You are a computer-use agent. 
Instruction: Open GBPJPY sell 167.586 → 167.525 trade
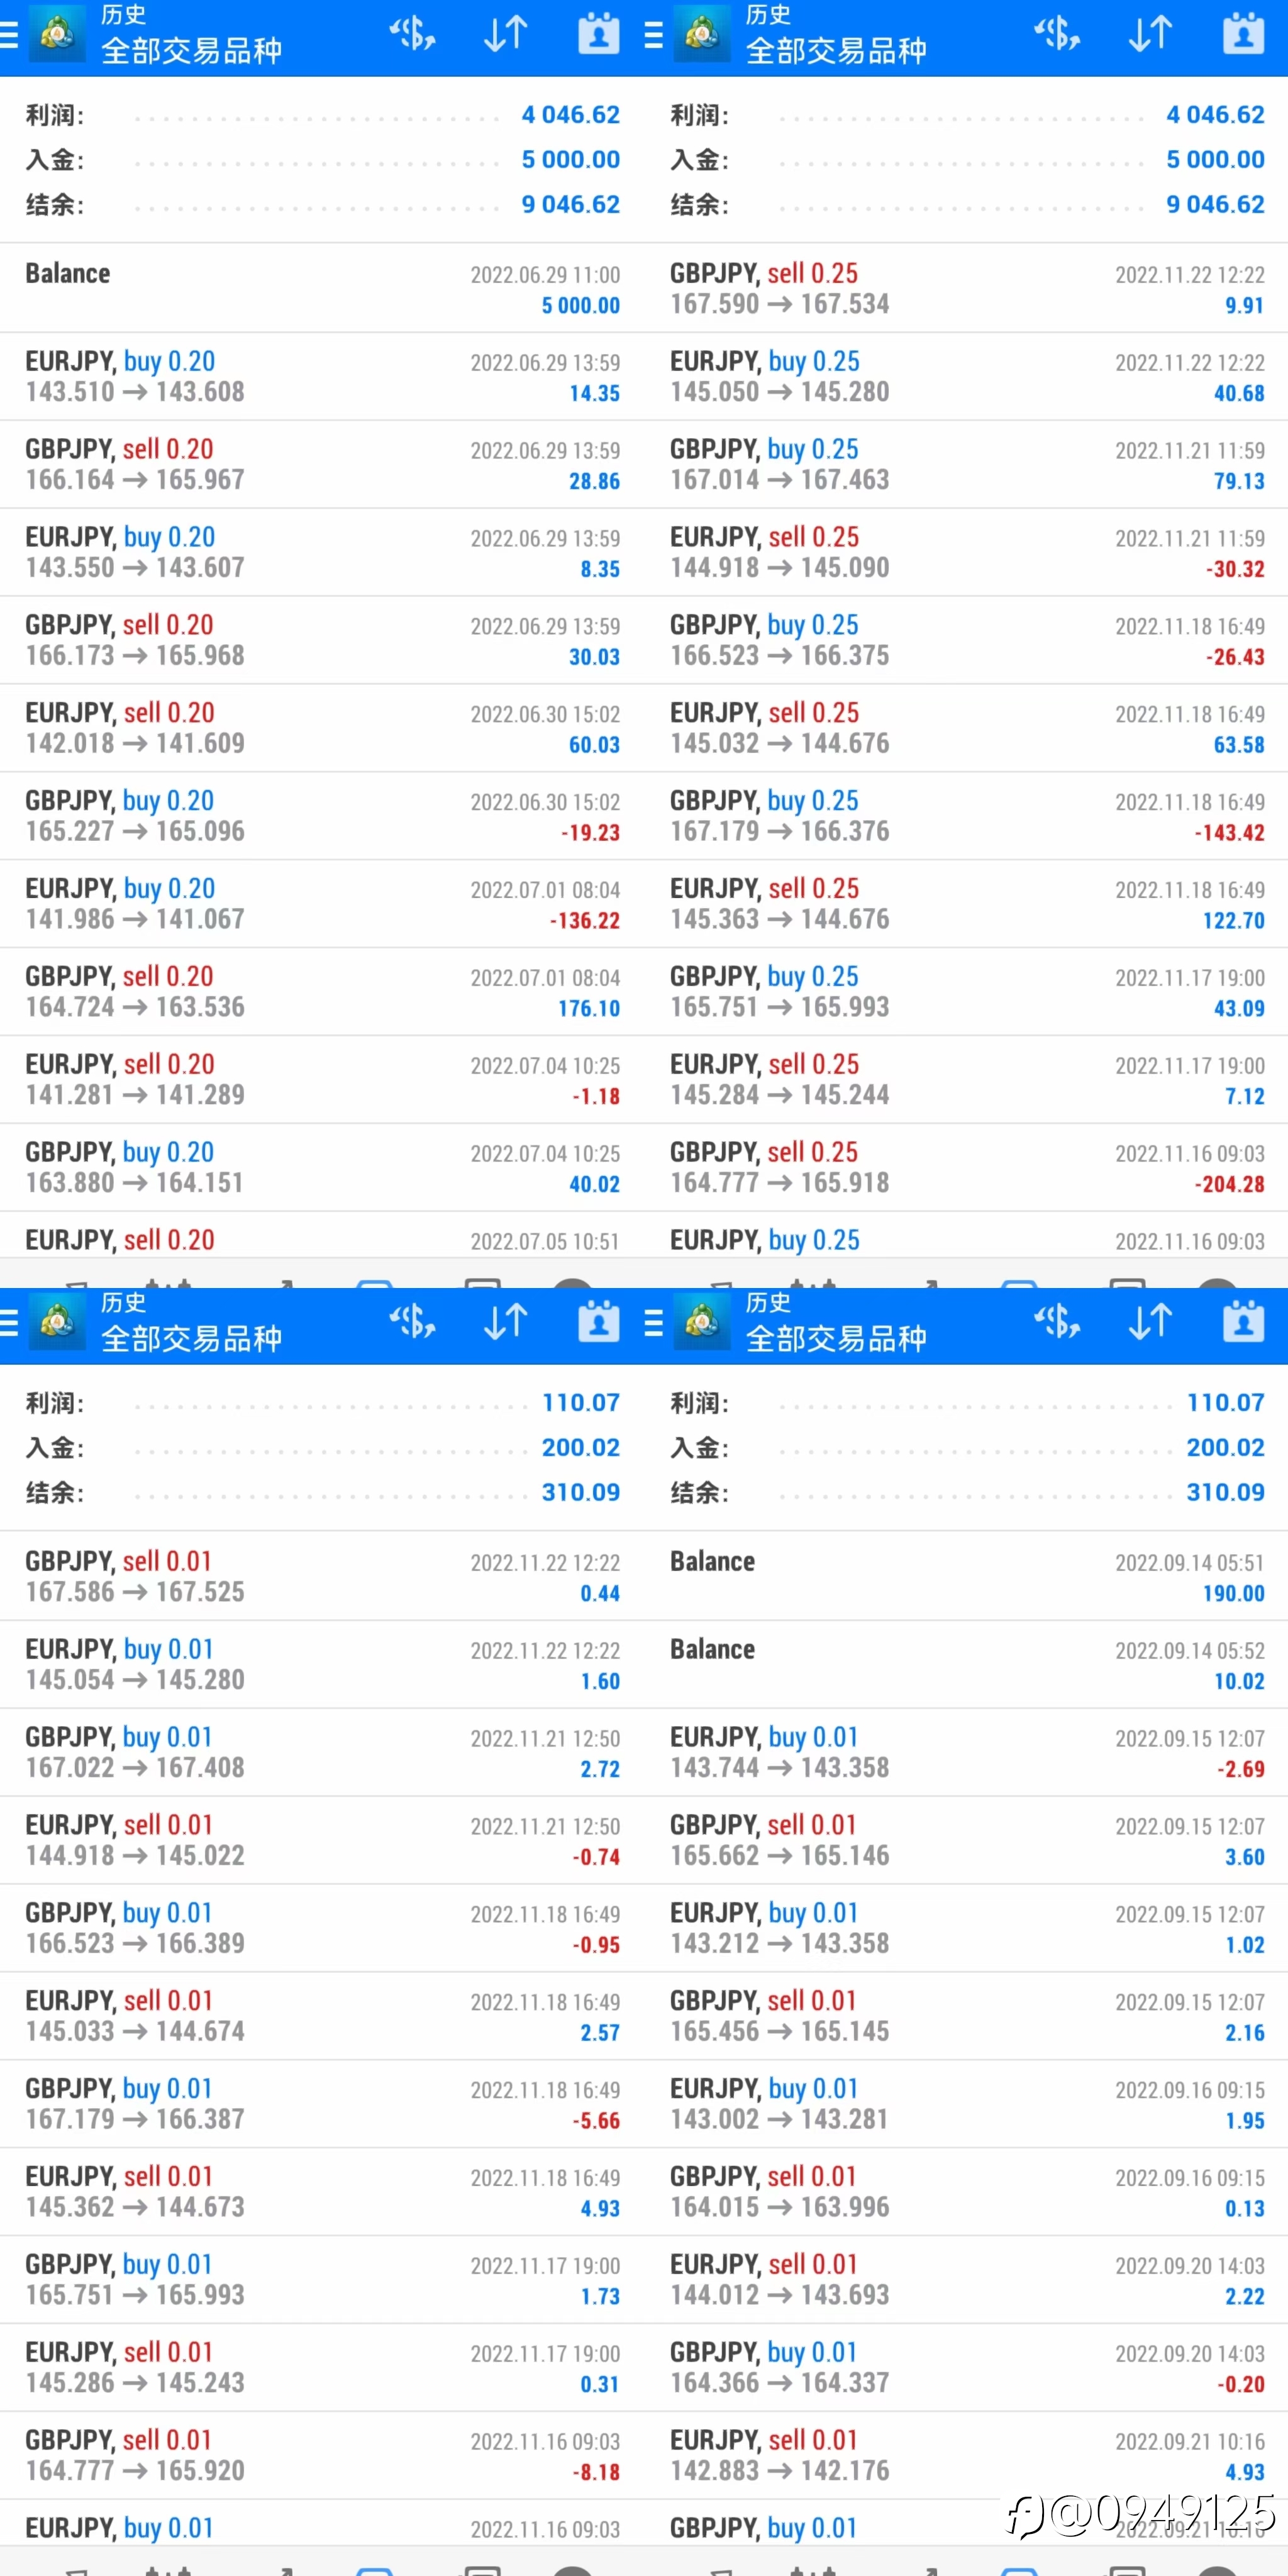tap(322, 1576)
